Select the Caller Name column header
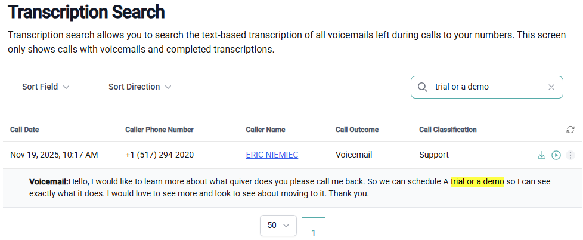583x240 pixels. click(x=265, y=130)
